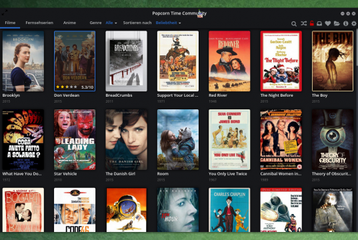Show the about info icon

pos(346,23)
